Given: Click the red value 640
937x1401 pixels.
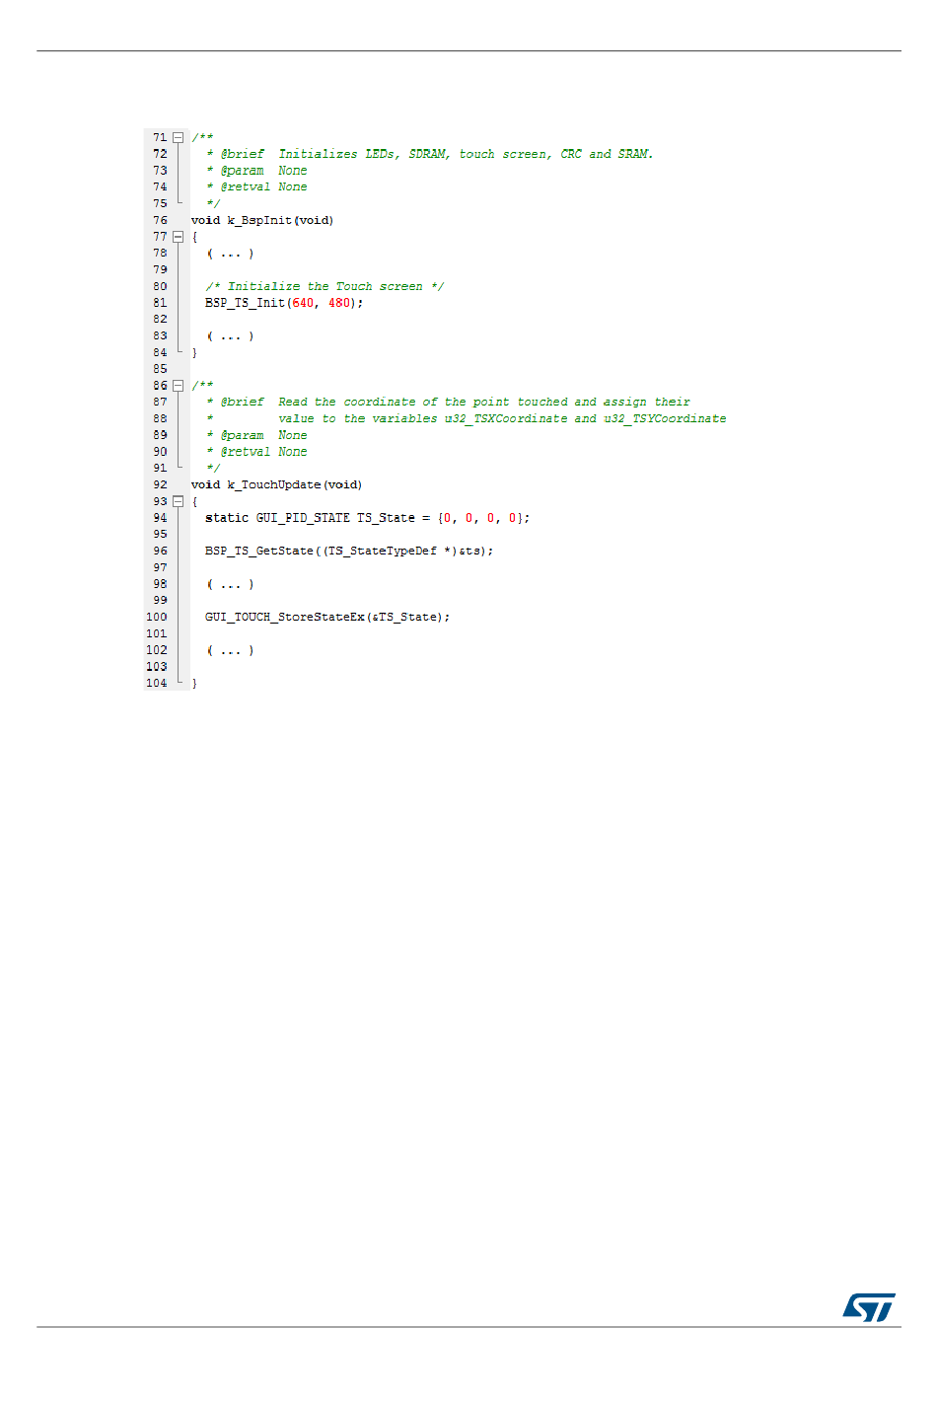Looking at the screenshot, I should coord(303,303).
